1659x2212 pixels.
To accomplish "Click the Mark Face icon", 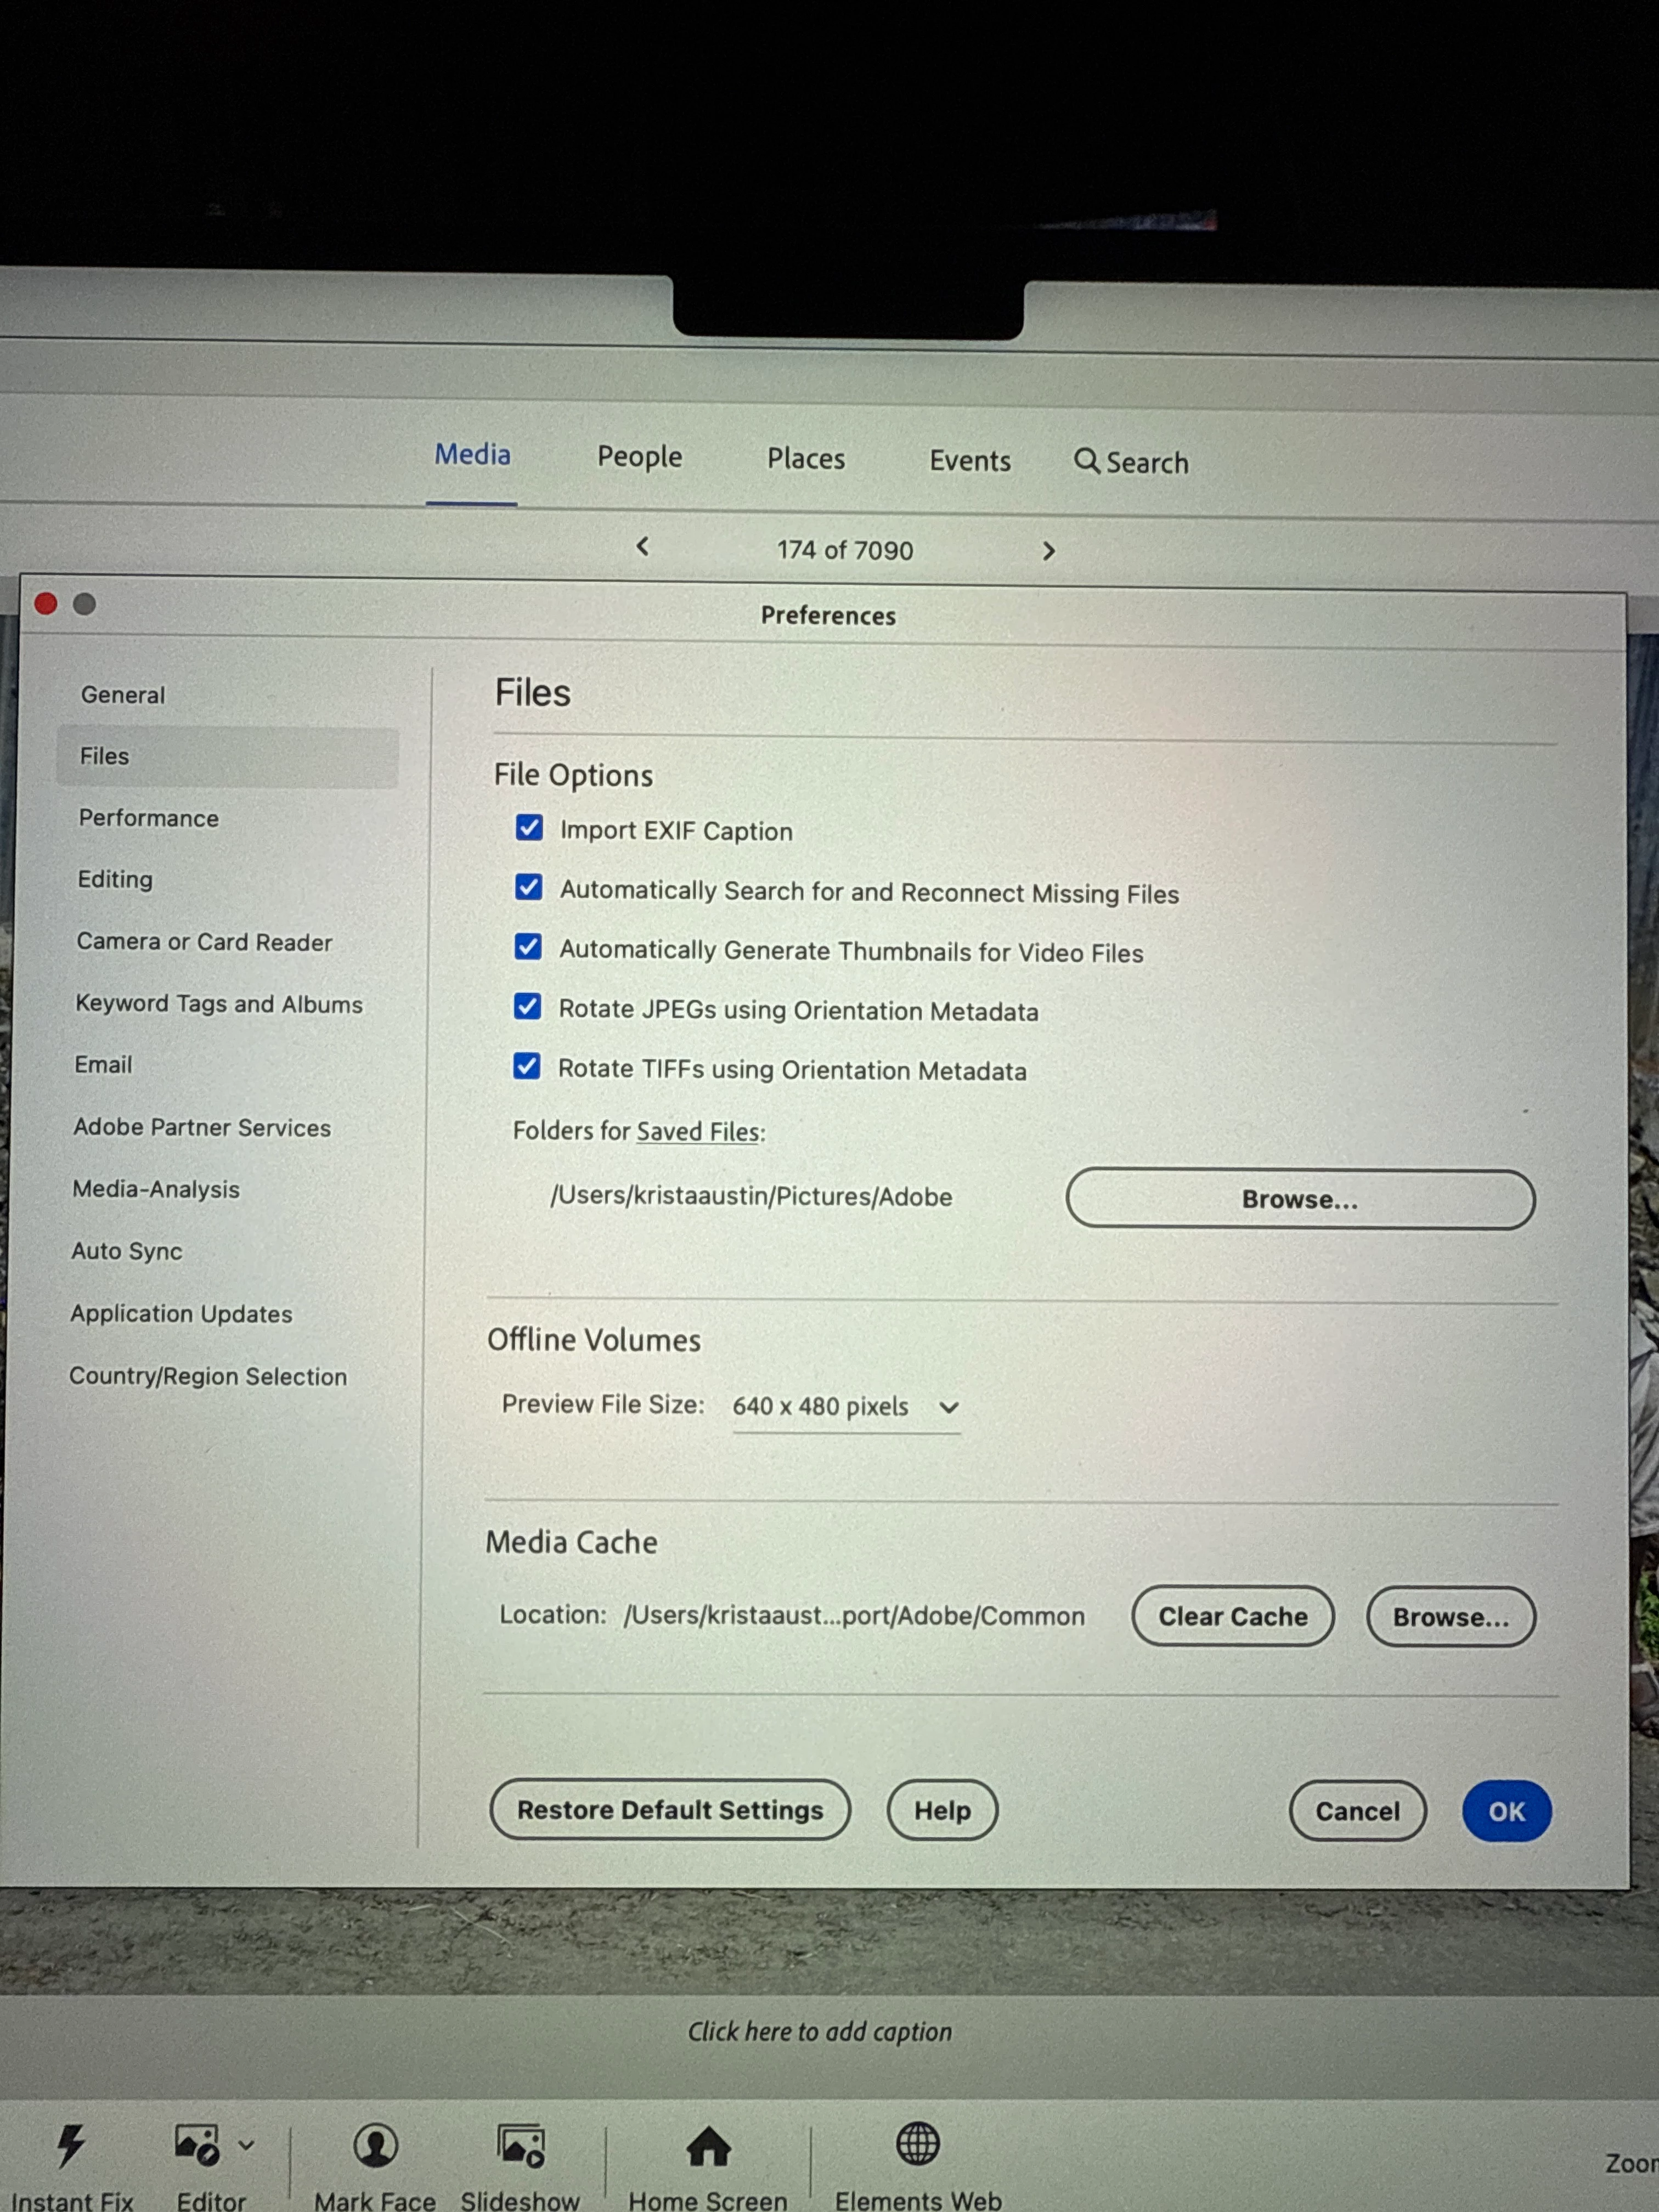I will (375, 2145).
